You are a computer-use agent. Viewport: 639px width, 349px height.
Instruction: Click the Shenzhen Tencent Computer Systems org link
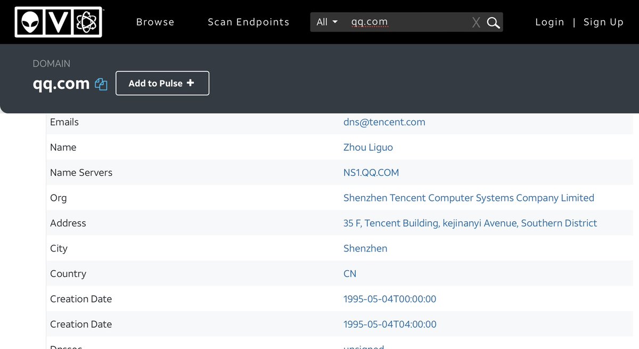pyautogui.click(x=469, y=198)
